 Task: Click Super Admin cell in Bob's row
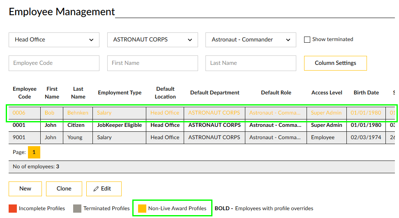pyautogui.click(x=327, y=112)
